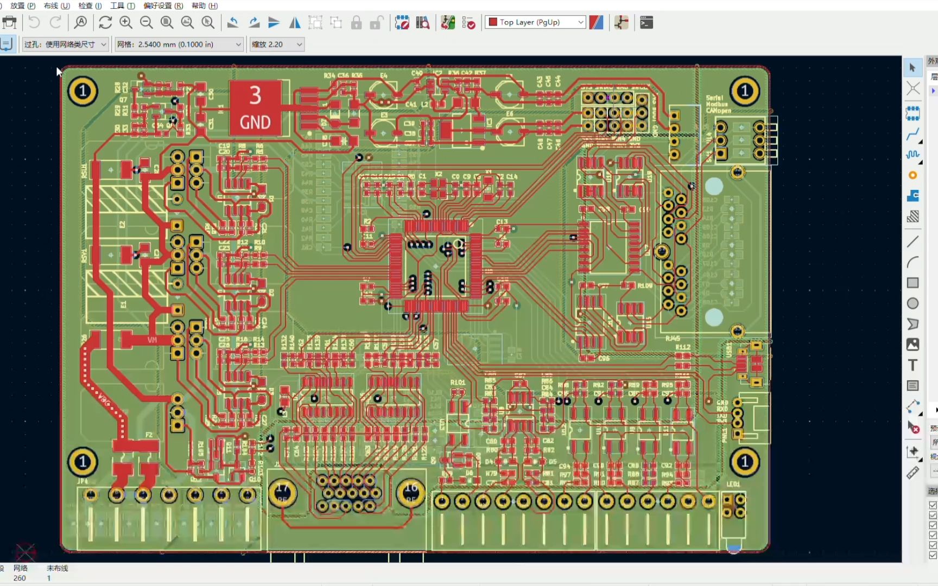This screenshot has height=586, width=938.
Task: Pick the Draw Line tool
Action: 912,241
